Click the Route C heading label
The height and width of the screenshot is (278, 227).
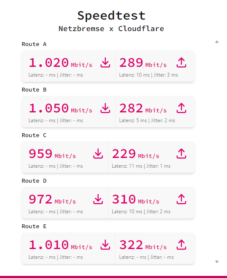pos(34,135)
